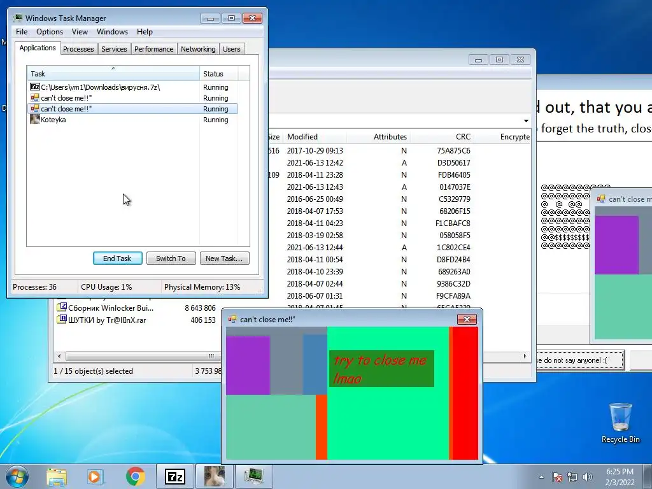Open Google Chrome from the taskbar

(135, 477)
